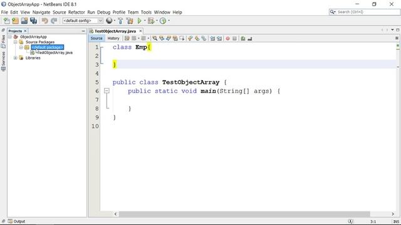Viewport: 401px width, 225px height.
Task: Toggle Highlight Search in editor toolbar
Action: [x=175, y=39]
